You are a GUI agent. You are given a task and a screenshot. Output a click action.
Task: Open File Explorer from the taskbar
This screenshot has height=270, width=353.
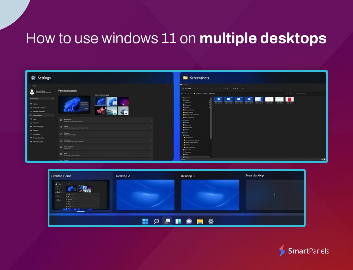(x=200, y=221)
